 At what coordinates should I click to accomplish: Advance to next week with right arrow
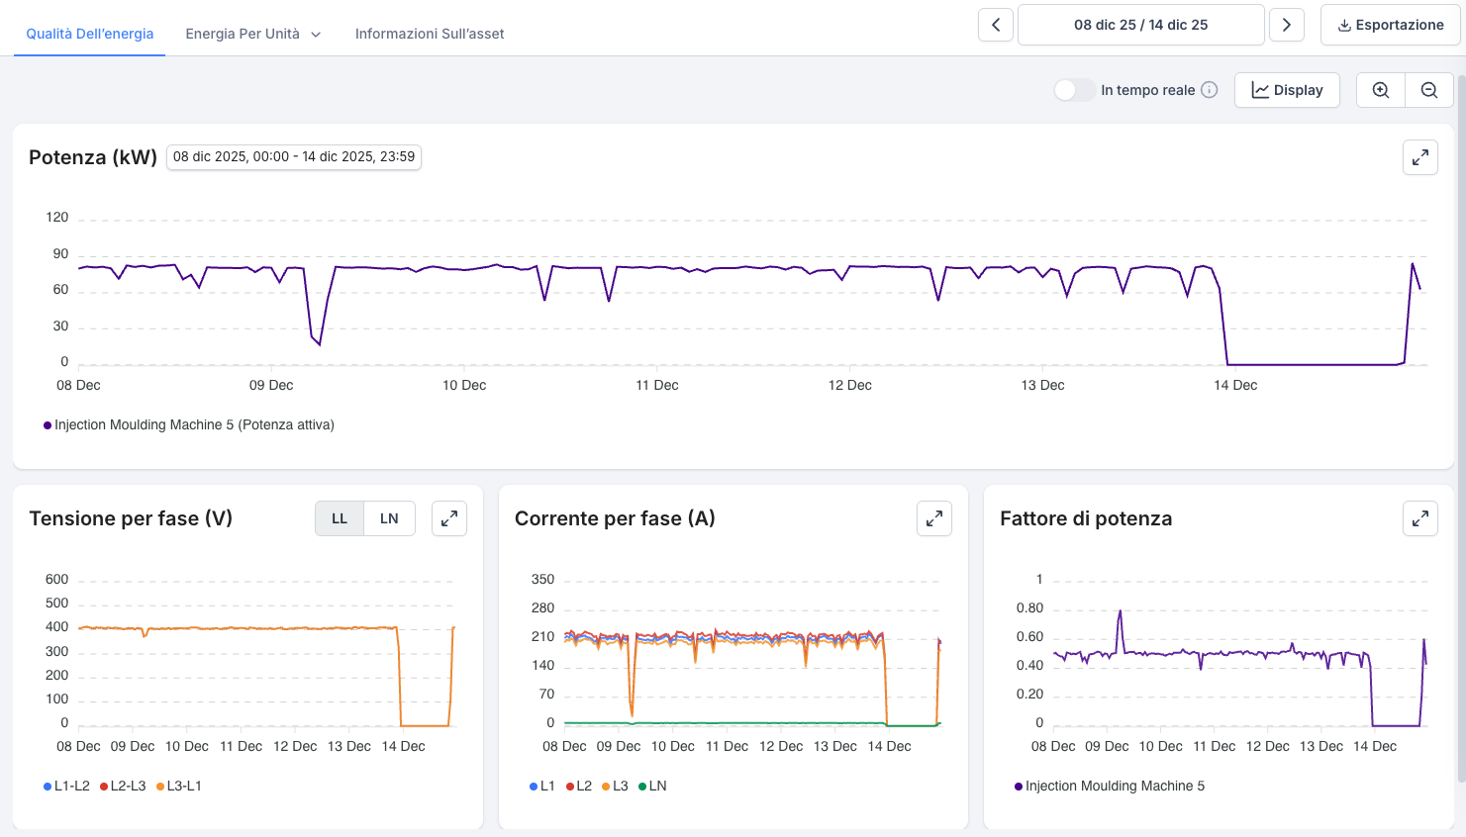[1286, 25]
